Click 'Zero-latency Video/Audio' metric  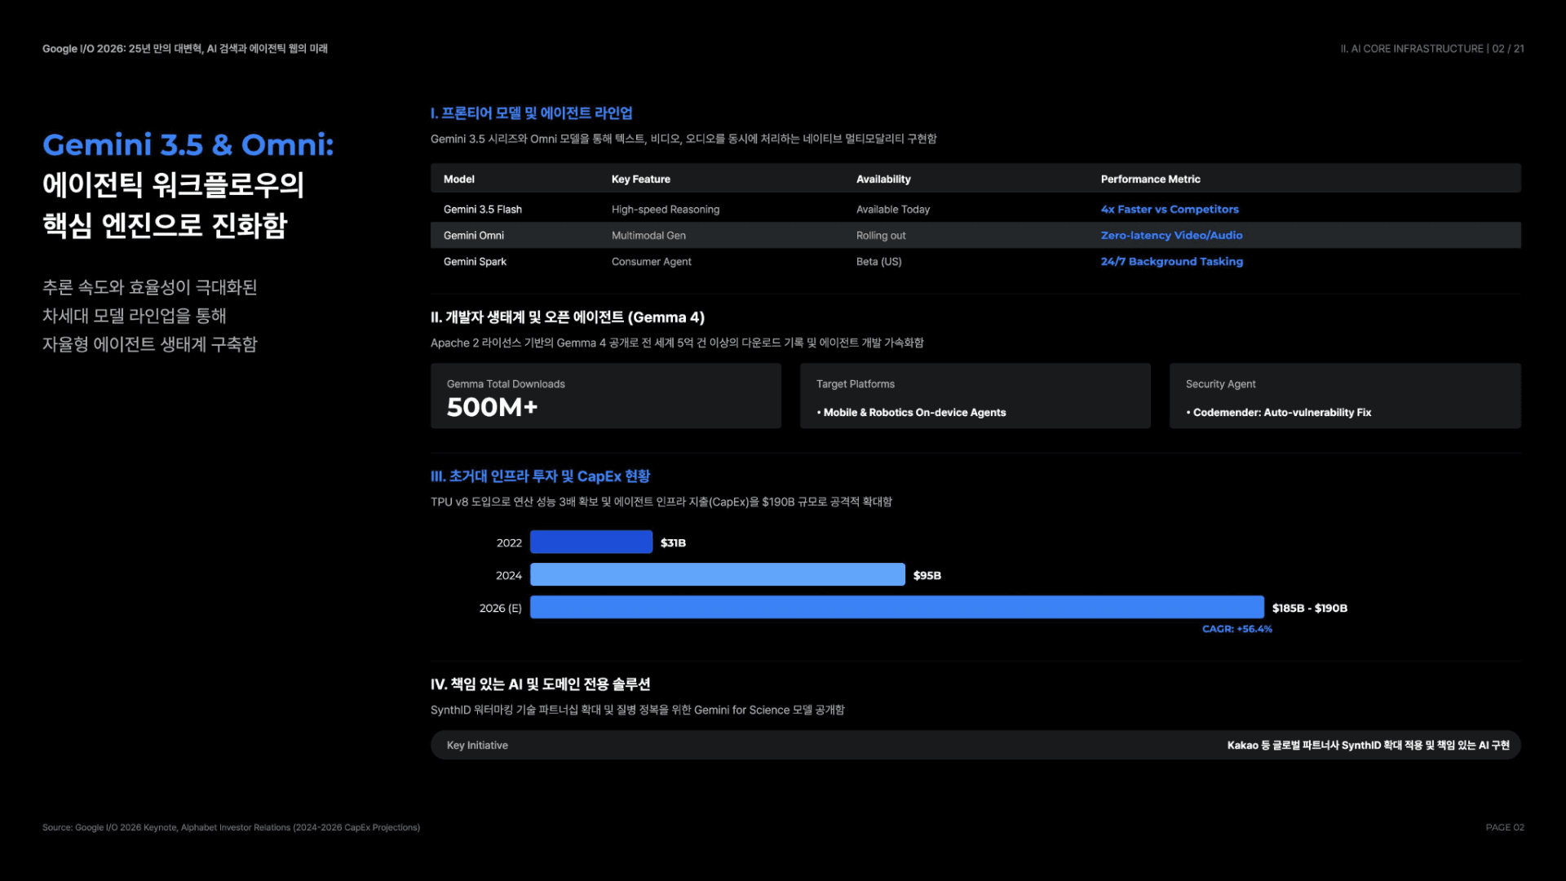(x=1171, y=236)
